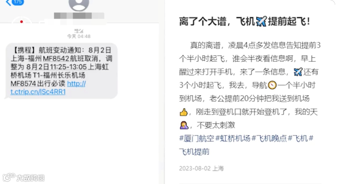The height and width of the screenshot is (184, 343).
Task: Tap the 2023-08-02 上海 post date
Action: pyautogui.click(x=201, y=168)
